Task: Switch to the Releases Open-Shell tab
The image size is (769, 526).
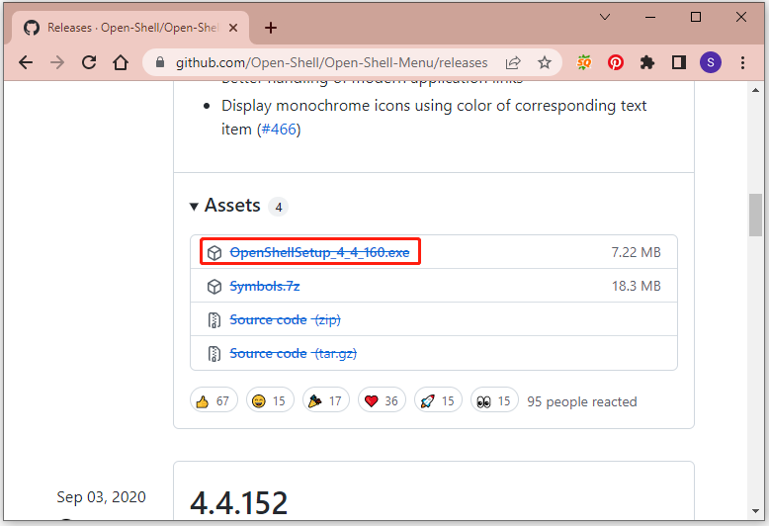Action: click(x=128, y=28)
